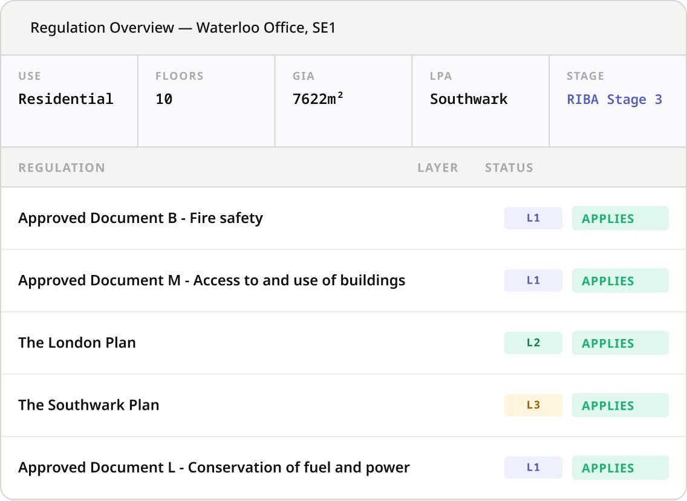Click the 'STAGE' field label
This screenshot has width=687, height=501.
point(585,76)
